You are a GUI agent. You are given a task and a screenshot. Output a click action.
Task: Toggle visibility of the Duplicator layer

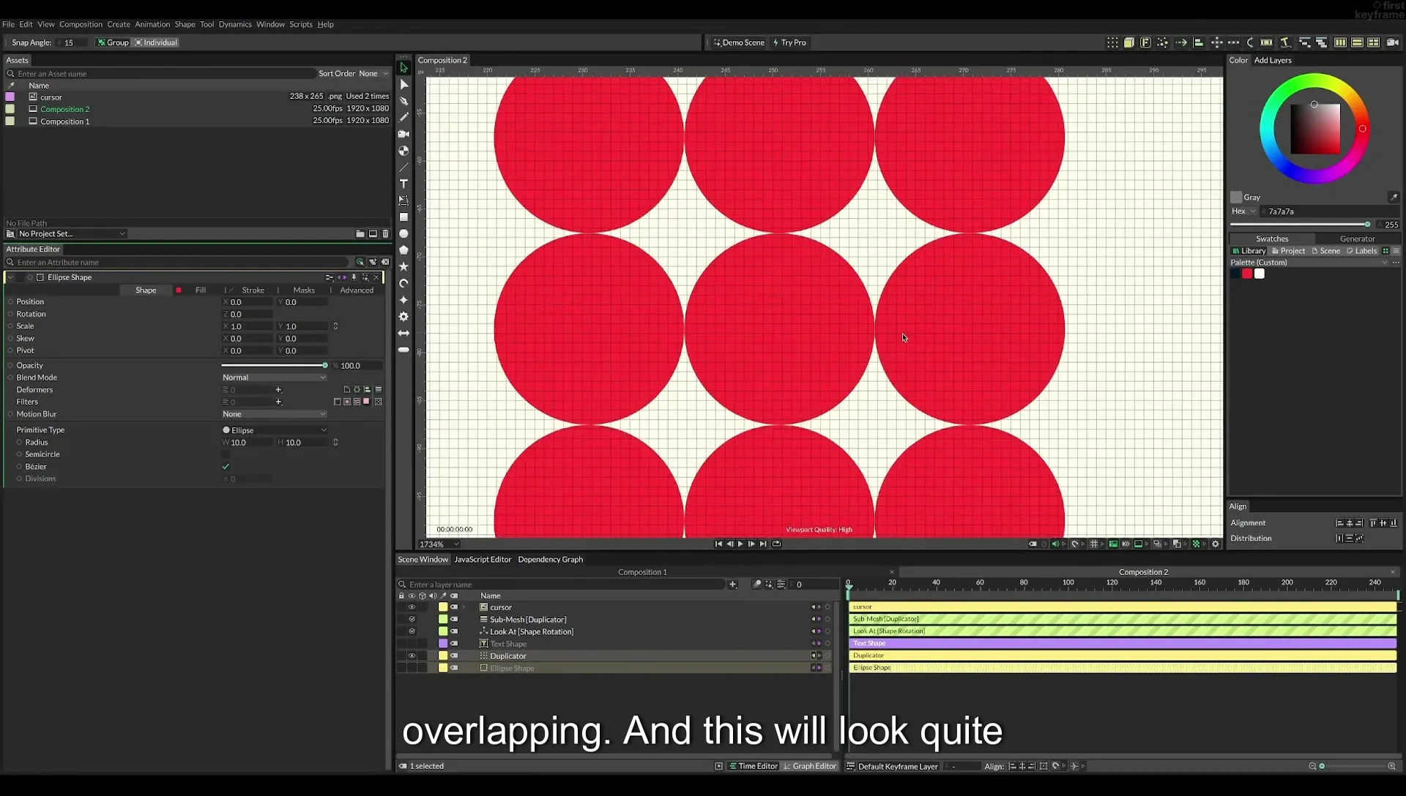point(412,656)
